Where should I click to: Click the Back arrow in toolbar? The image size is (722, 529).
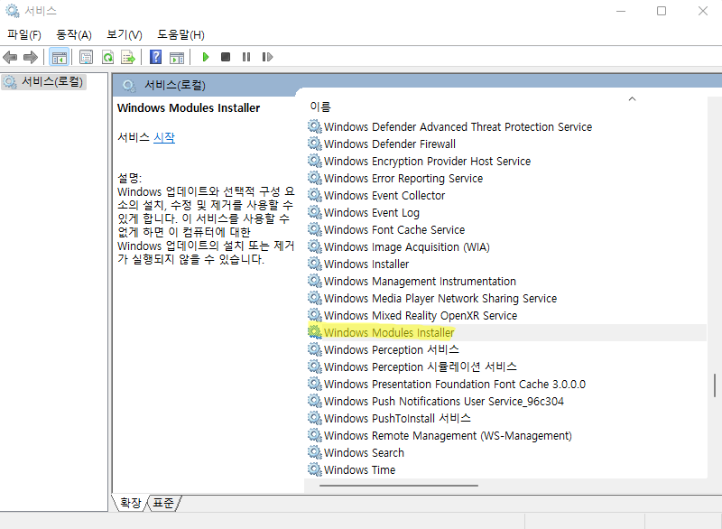(10, 58)
